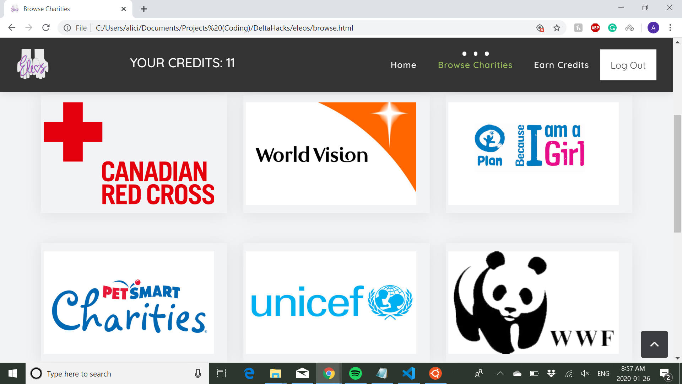Click the Log Out button
This screenshot has width=682, height=384.
click(x=628, y=65)
